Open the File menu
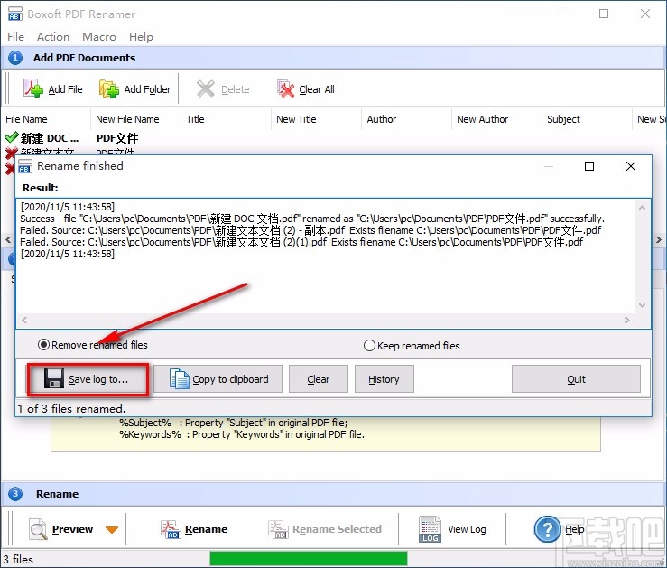 tap(15, 37)
